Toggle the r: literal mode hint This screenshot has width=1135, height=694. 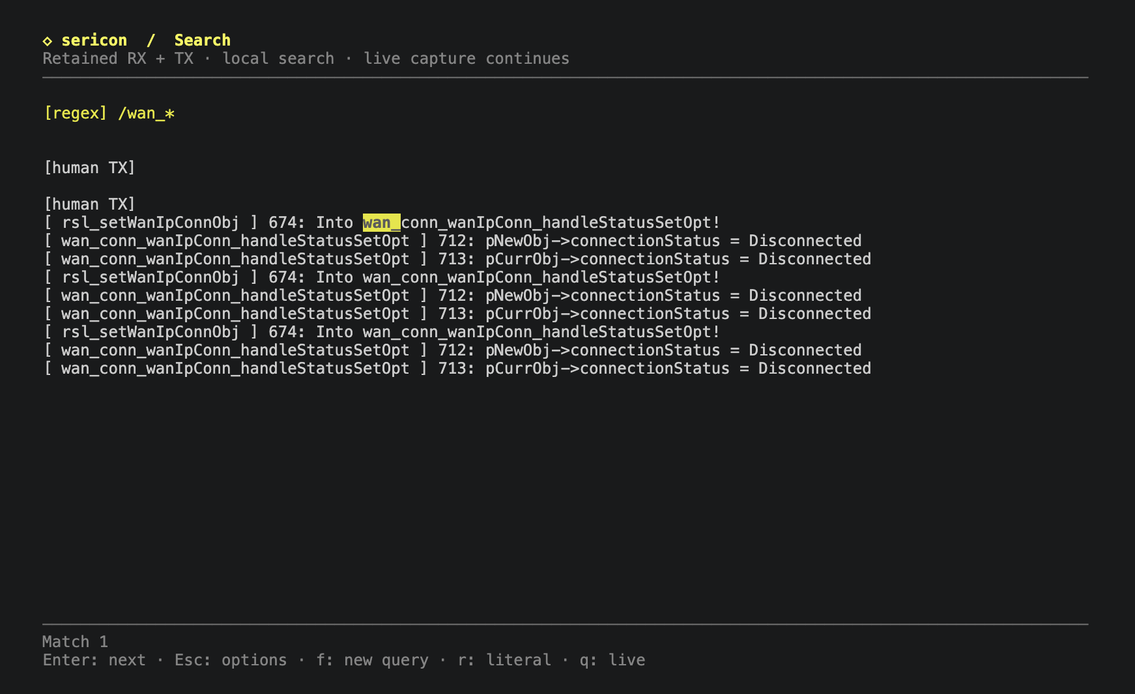[x=505, y=660]
